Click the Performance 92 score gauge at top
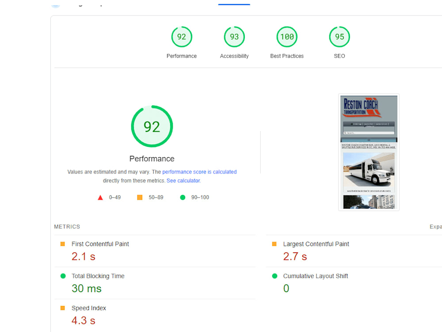The width and height of the screenshot is (442, 332). point(182,37)
